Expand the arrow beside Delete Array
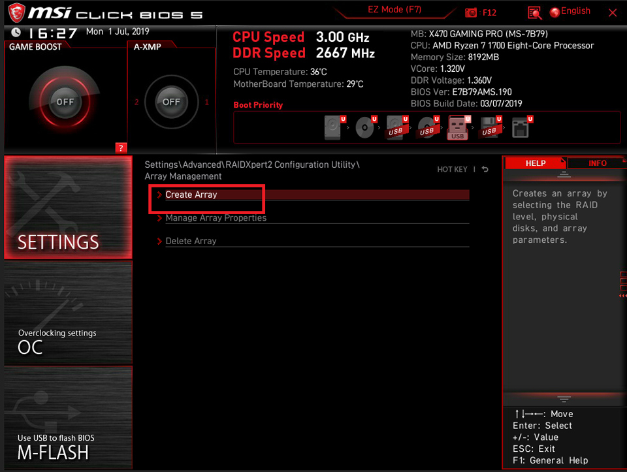 (x=159, y=241)
